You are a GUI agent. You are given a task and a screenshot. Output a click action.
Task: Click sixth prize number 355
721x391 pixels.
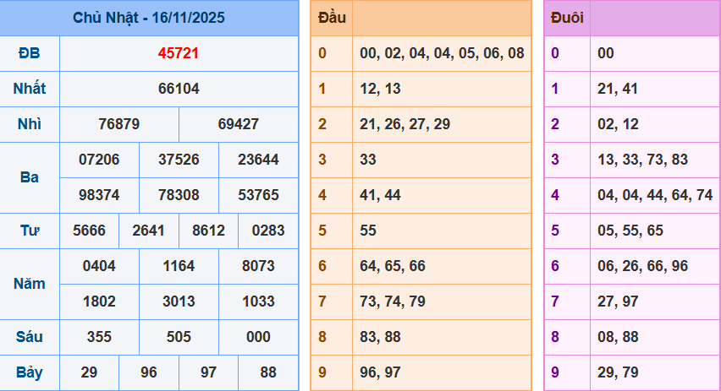[x=99, y=337]
